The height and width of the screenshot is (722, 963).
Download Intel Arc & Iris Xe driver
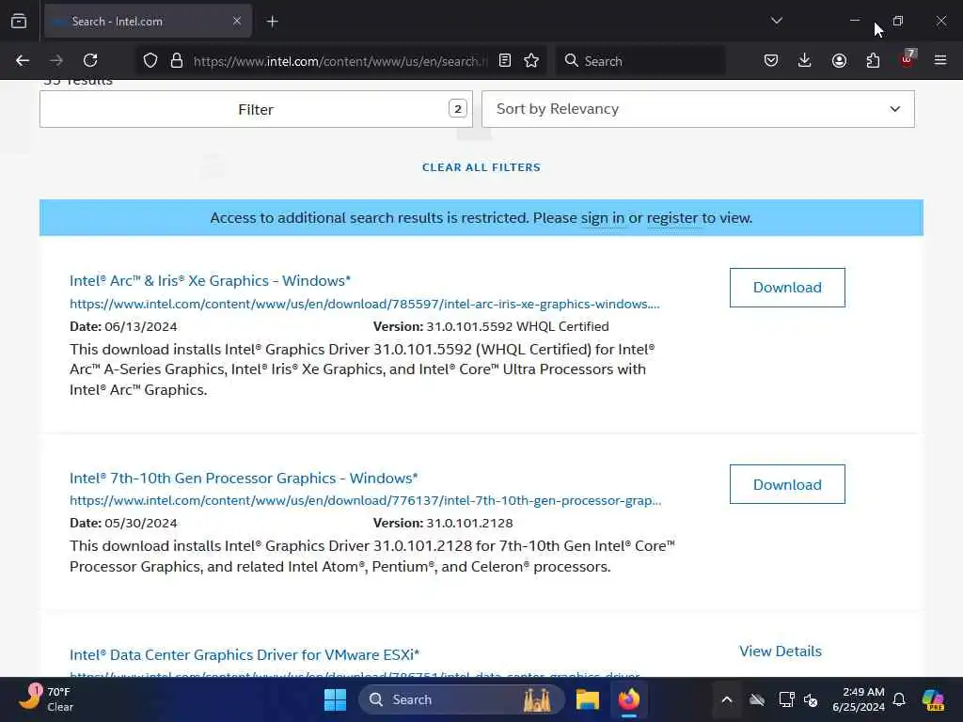point(787,288)
